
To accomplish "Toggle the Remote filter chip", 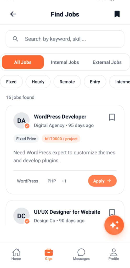I will [x=67, y=82].
